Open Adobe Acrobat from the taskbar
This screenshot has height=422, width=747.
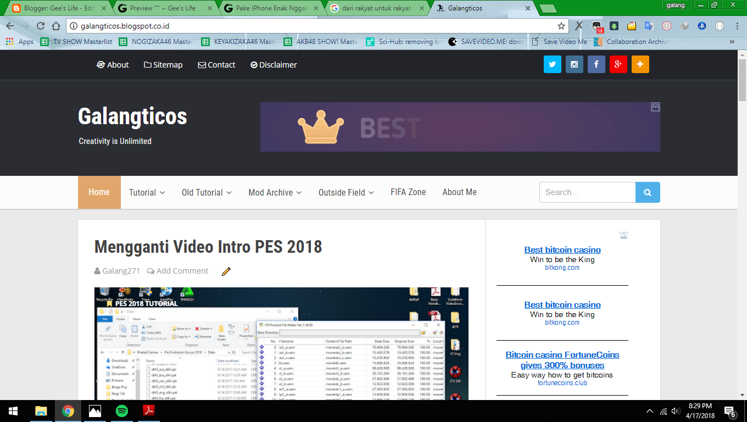pyautogui.click(x=149, y=410)
